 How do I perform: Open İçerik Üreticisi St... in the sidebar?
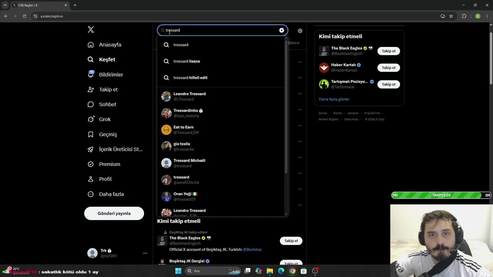point(115,149)
